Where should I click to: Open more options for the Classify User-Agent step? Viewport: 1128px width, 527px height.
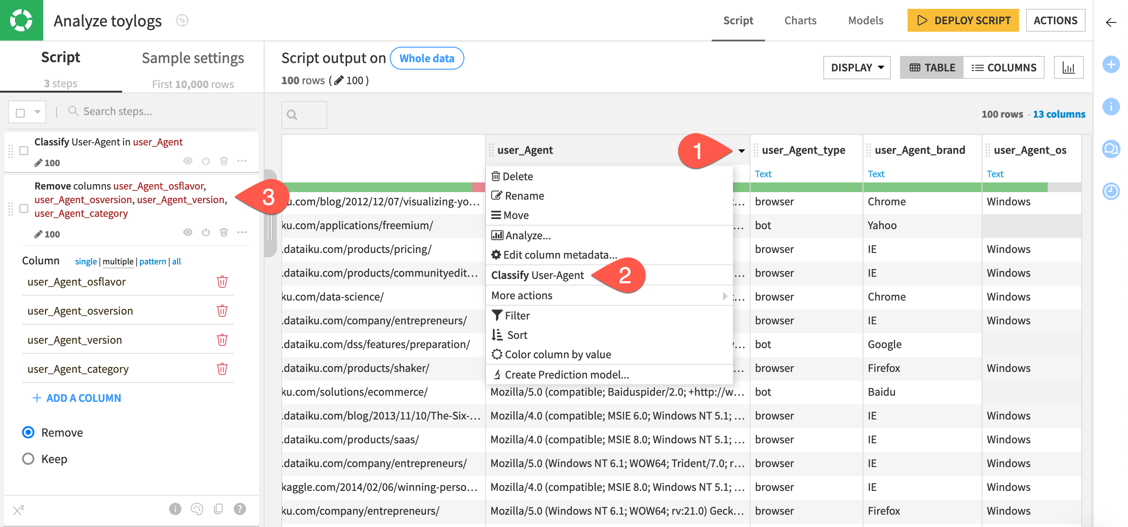point(242,161)
